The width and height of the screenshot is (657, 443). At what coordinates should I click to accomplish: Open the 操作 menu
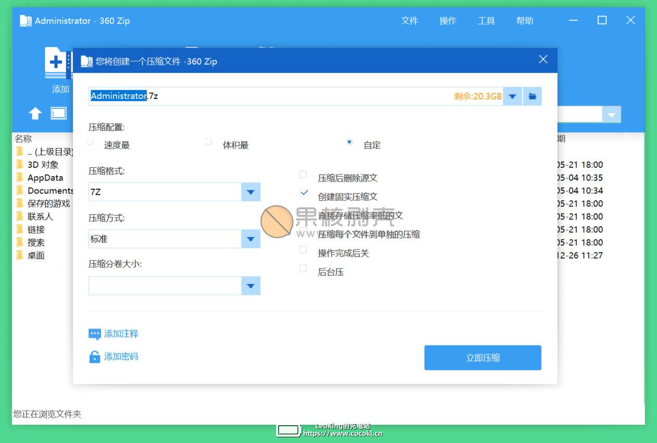pyautogui.click(x=448, y=21)
